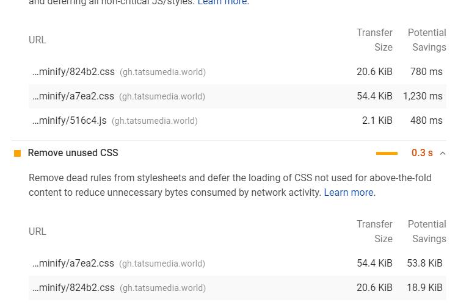Open the a7ea2.css URL with 1,230 ms savings
The width and height of the screenshot is (458, 305).
point(73,96)
